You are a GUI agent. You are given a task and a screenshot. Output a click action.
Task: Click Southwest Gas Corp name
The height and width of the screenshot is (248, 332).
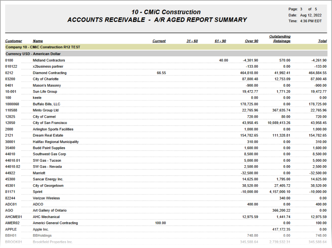tap(49, 154)
